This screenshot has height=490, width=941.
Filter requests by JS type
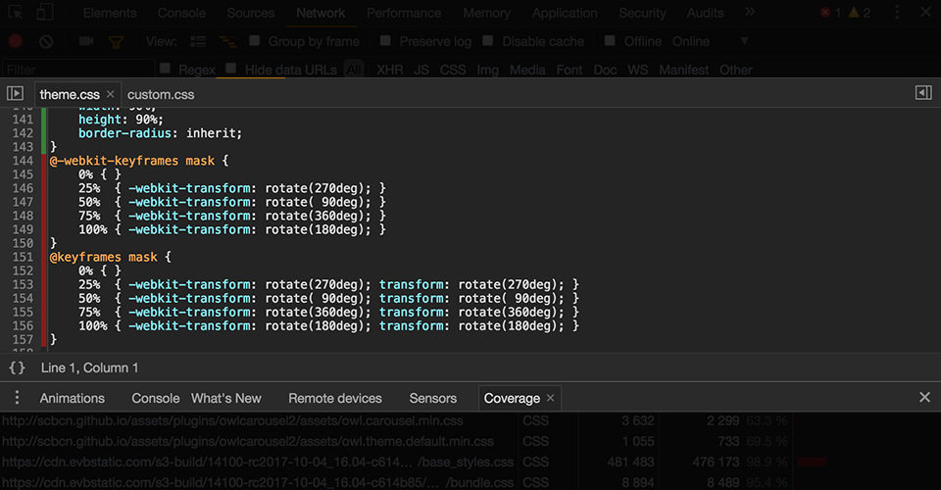click(x=421, y=70)
